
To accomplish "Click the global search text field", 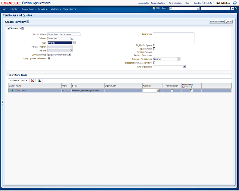I will pyautogui.click(x=216, y=8).
